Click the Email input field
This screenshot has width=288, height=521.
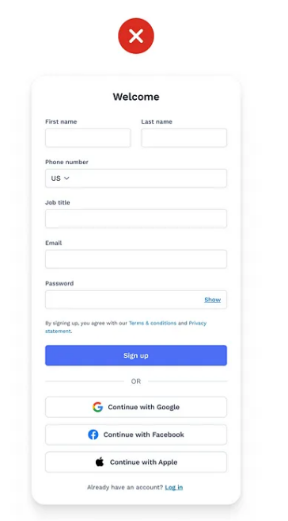(136, 259)
